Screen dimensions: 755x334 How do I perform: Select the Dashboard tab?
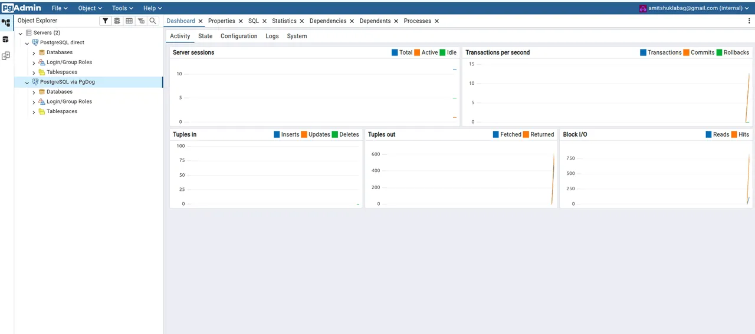point(181,21)
